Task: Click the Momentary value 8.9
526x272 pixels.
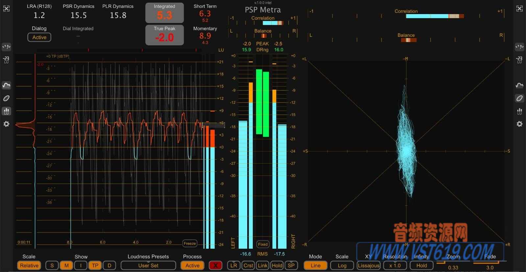Action: point(205,35)
